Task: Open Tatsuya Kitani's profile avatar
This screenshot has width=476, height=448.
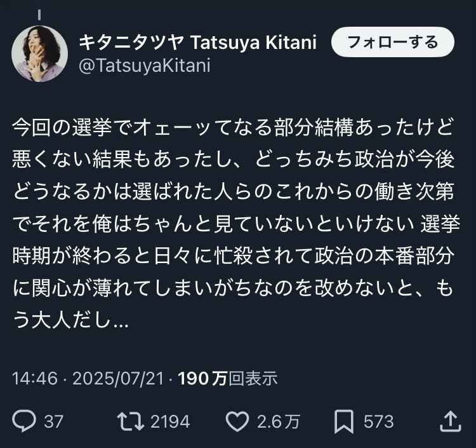Action: [x=39, y=53]
